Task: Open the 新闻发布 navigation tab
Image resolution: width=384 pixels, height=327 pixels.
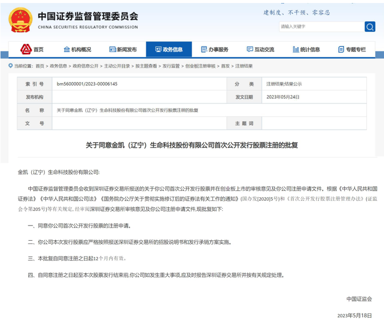Action: [123, 49]
